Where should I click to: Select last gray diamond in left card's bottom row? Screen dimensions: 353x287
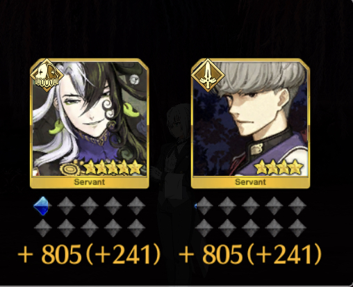(x=136, y=228)
